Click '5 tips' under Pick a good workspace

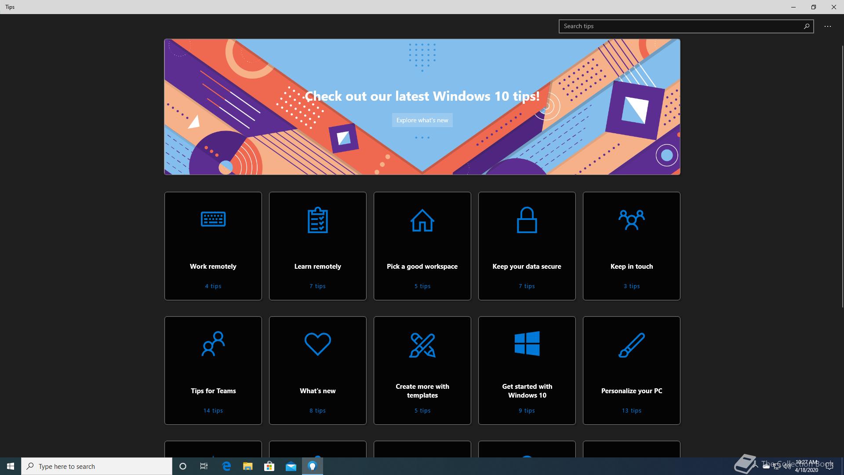tap(422, 286)
